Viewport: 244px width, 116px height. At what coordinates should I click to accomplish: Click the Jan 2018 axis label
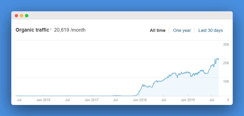pos(140,100)
